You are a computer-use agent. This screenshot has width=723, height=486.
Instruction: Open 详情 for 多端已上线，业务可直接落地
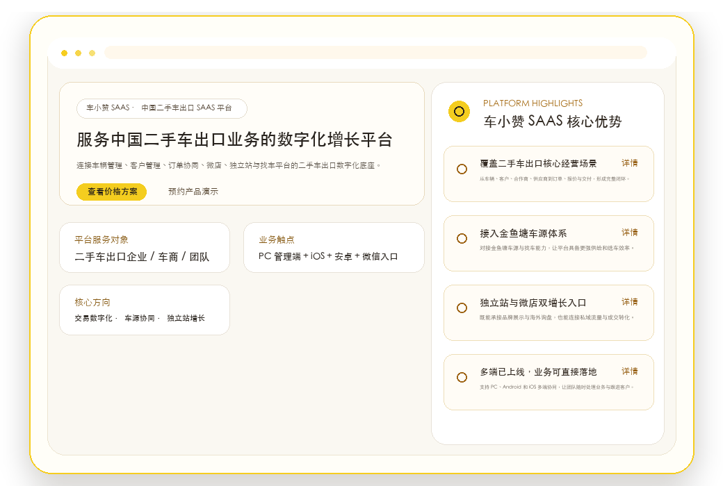[x=629, y=371]
